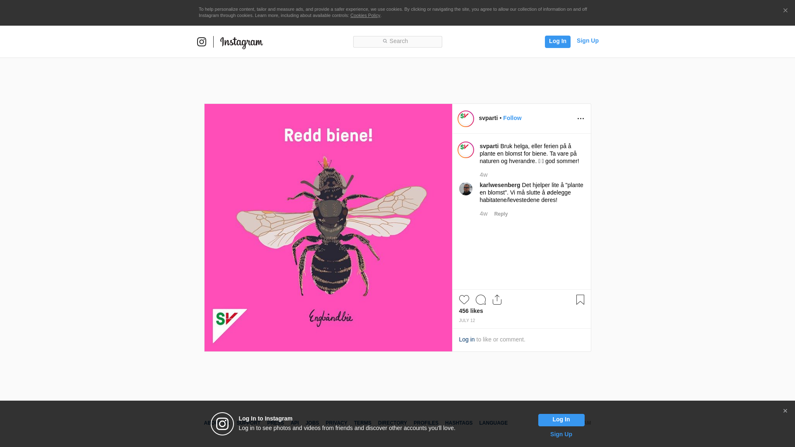Open the TERMS footer link
The height and width of the screenshot is (447, 795).
click(363, 423)
